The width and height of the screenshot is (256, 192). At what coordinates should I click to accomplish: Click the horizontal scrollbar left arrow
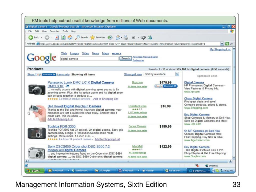coord(26,161)
